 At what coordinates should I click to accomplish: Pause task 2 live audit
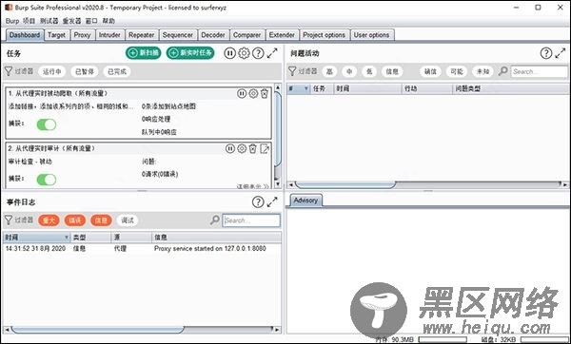pos(229,148)
